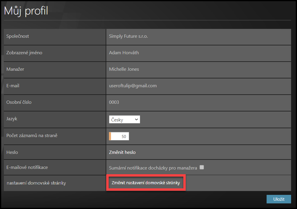Enable Sumární notifikace docházky checkbox

tap(202, 167)
